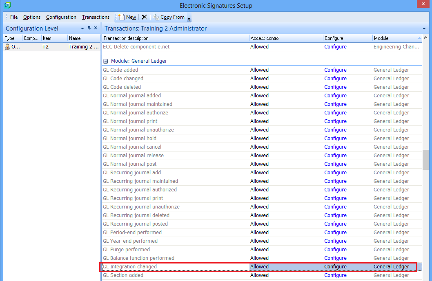Pin the Configuration Level panel
Viewport: 432px width, 281px height.
(89, 28)
